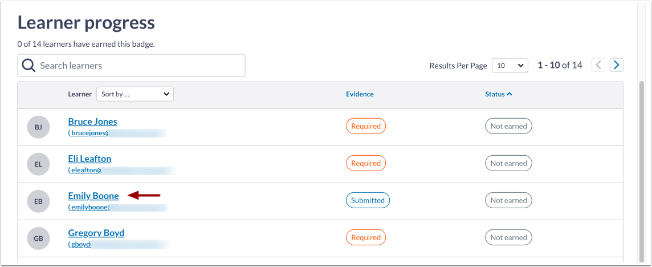Open Bruce Jones's learner page
The width and height of the screenshot is (652, 267).
(x=92, y=122)
